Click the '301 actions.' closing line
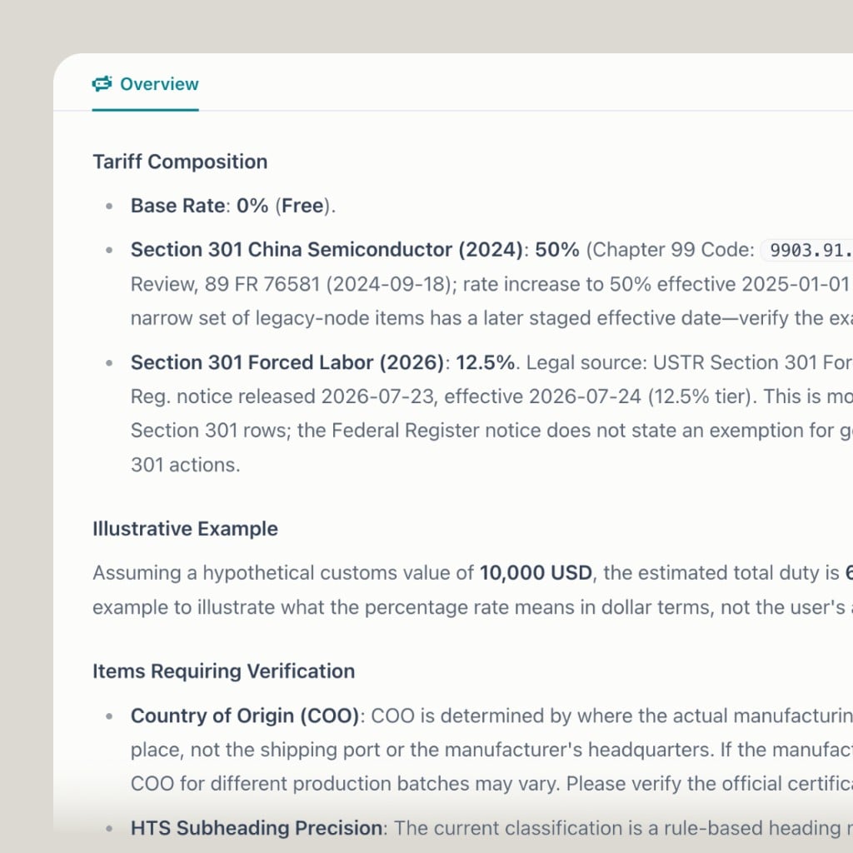 coord(185,465)
